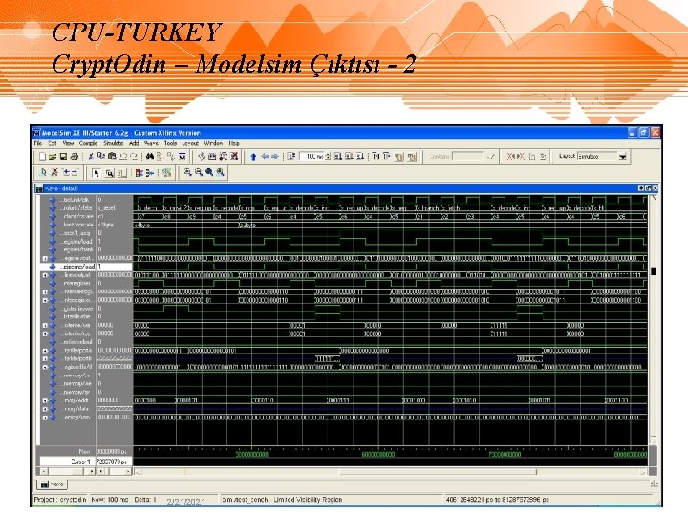Image resolution: width=688 pixels, height=516 pixels.
Task: Click the Cut scissors icon
Action: (91, 156)
